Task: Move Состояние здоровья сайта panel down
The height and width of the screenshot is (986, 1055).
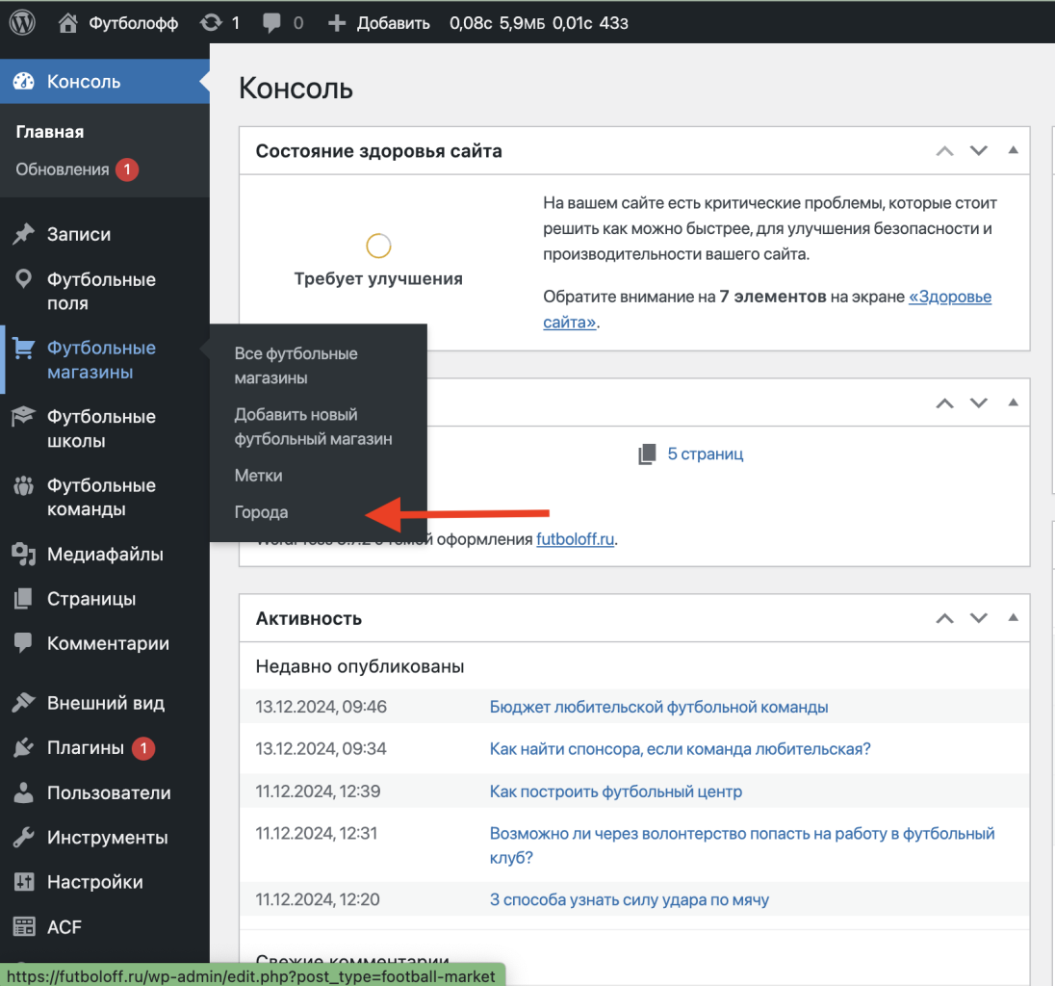Action: click(x=978, y=151)
